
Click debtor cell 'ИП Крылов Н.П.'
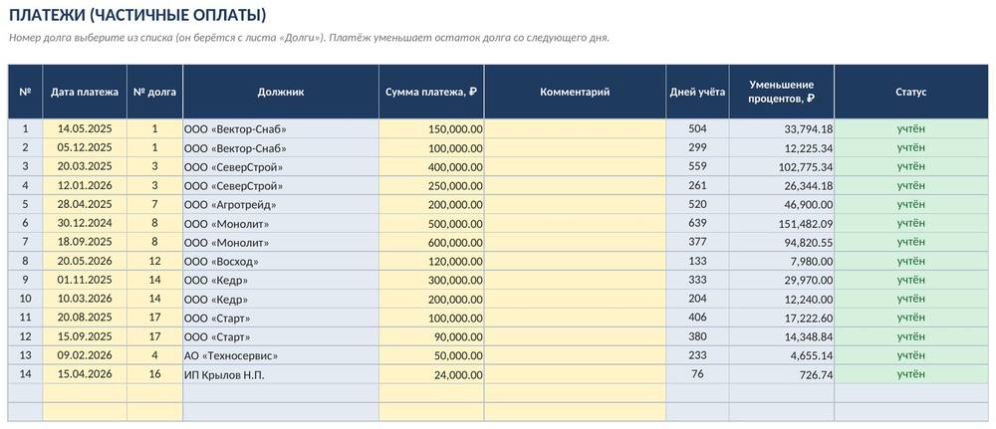click(x=281, y=374)
